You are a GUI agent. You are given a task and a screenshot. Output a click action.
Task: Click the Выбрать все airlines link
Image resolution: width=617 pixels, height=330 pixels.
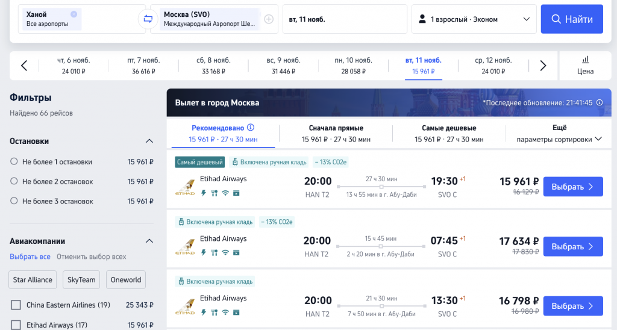click(30, 257)
